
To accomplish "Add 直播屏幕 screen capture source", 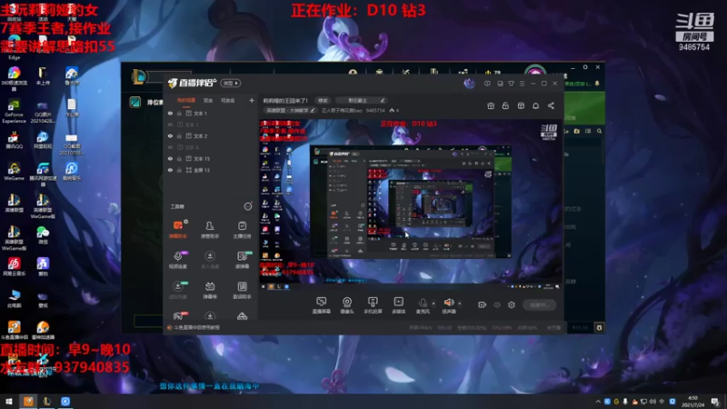I will point(322,305).
